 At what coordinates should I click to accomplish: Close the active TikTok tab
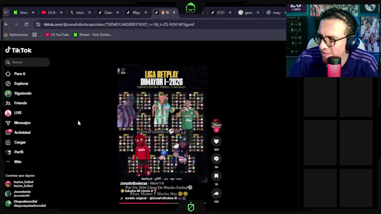[174, 12]
